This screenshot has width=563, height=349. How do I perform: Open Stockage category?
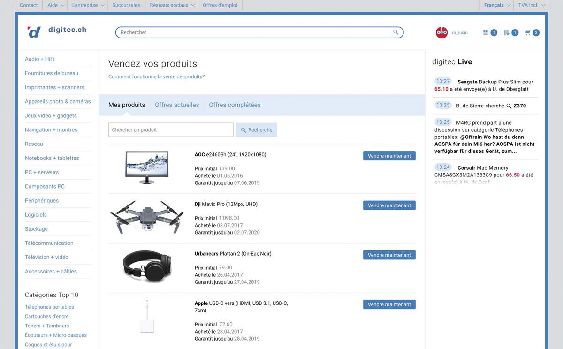tap(36, 229)
